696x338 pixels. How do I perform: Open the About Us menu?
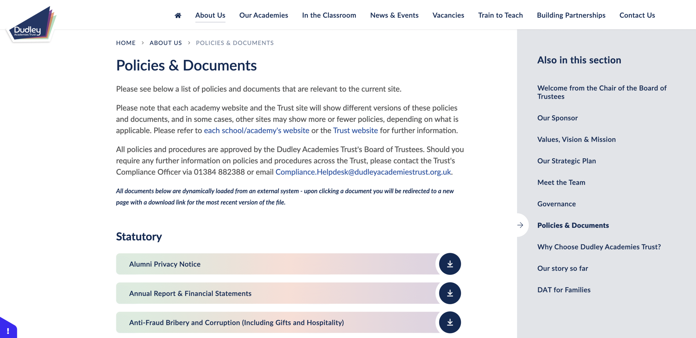pos(210,15)
